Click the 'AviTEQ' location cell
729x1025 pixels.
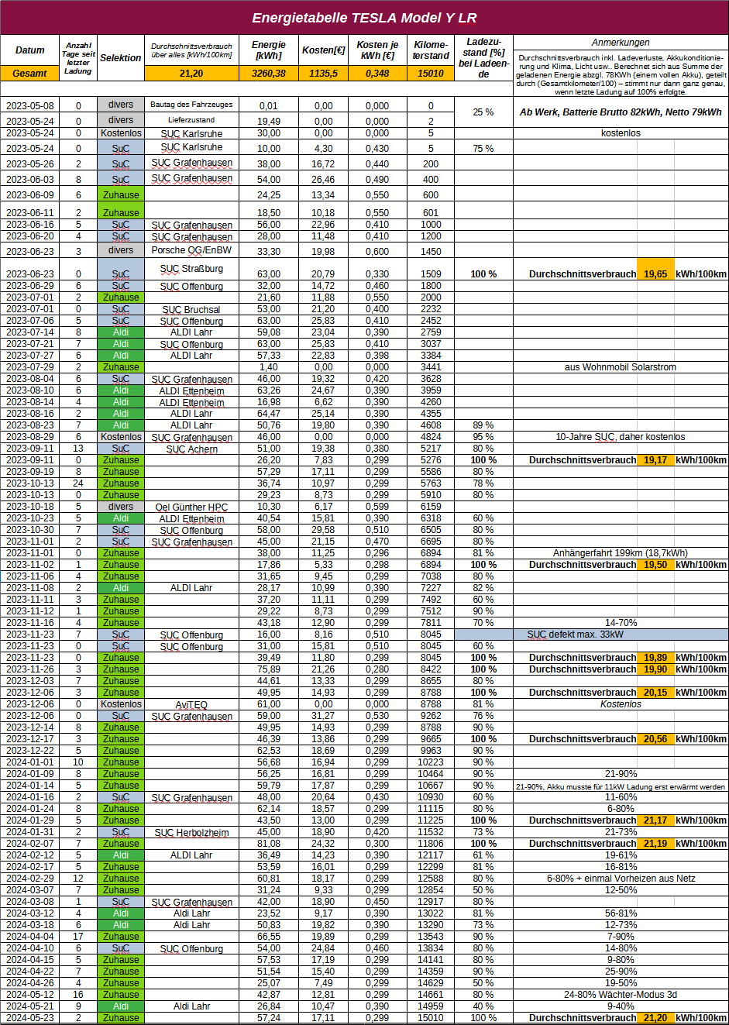coord(191,704)
